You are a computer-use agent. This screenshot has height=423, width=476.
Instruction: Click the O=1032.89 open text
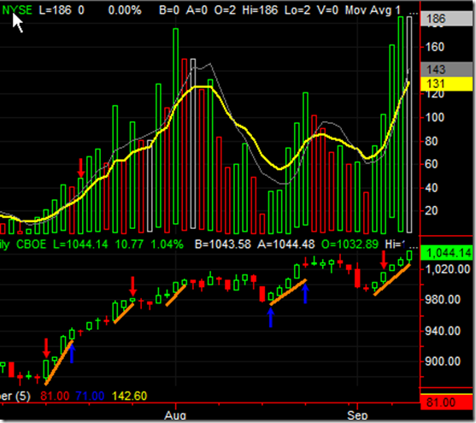350,244
